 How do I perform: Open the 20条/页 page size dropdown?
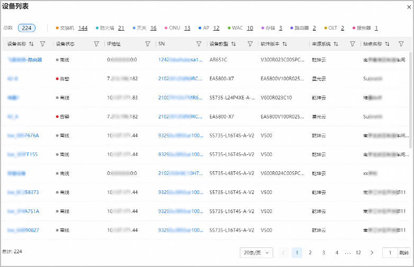[x=256, y=253]
